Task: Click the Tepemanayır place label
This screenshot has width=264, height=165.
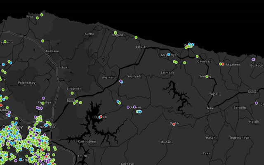Action: click(239, 137)
